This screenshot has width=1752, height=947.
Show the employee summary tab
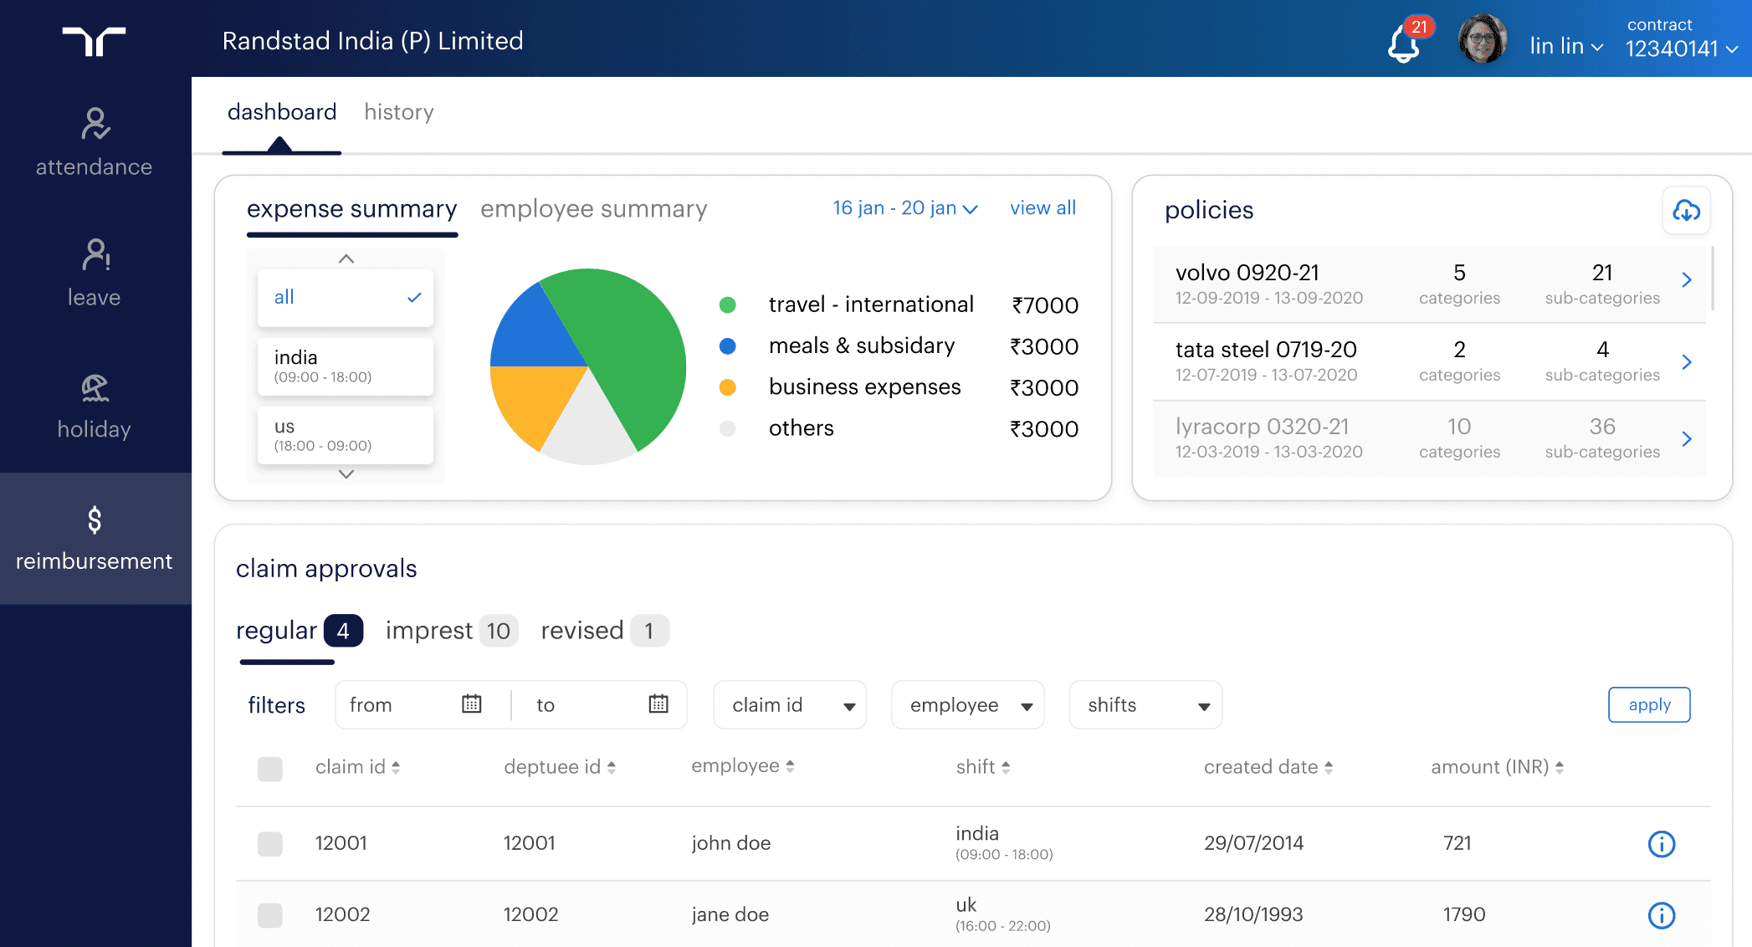[x=594, y=209]
